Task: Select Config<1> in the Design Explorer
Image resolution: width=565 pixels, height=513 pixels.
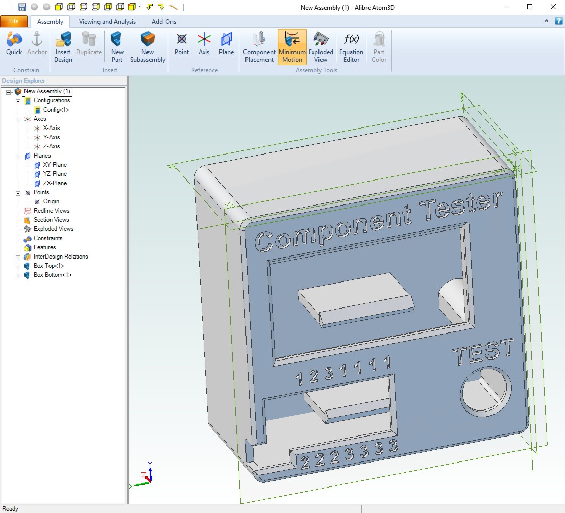Action: [57, 110]
